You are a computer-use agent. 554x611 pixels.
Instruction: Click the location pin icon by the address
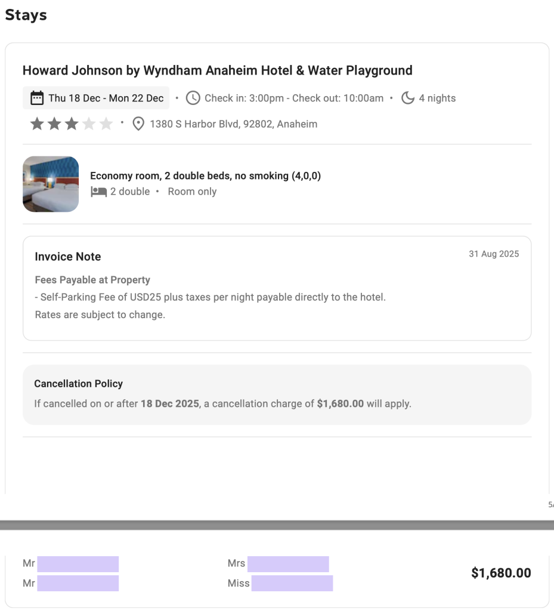click(x=138, y=124)
